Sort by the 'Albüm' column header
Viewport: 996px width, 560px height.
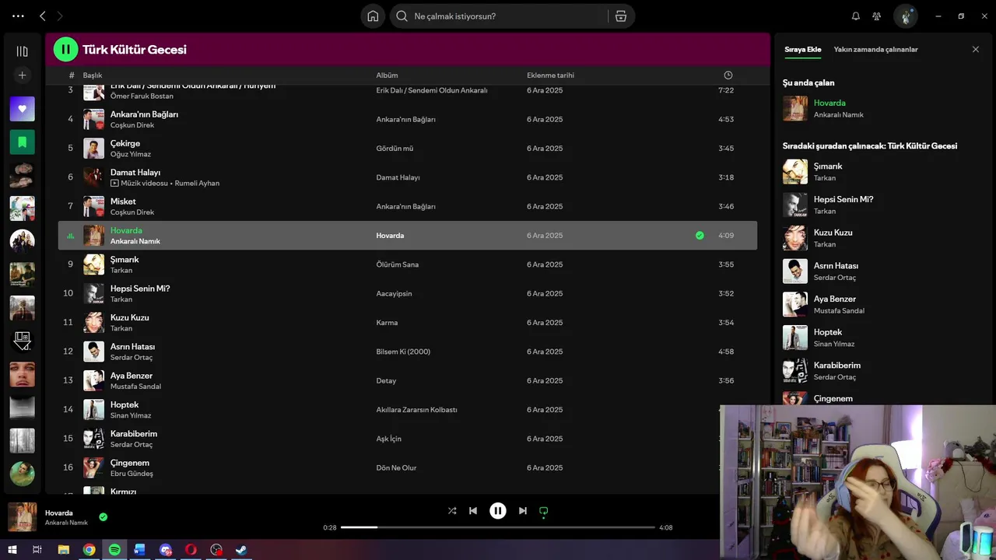(387, 75)
